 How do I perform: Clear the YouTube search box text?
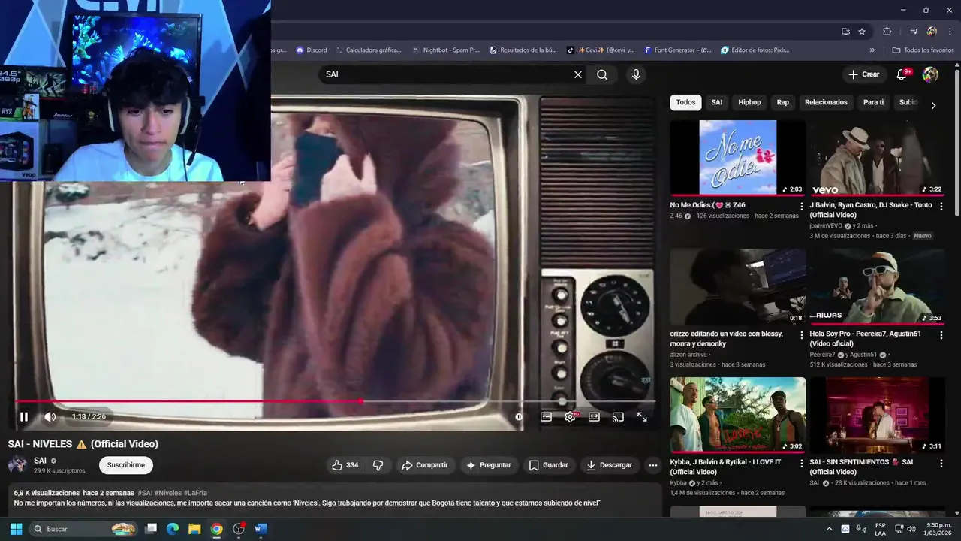point(578,74)
